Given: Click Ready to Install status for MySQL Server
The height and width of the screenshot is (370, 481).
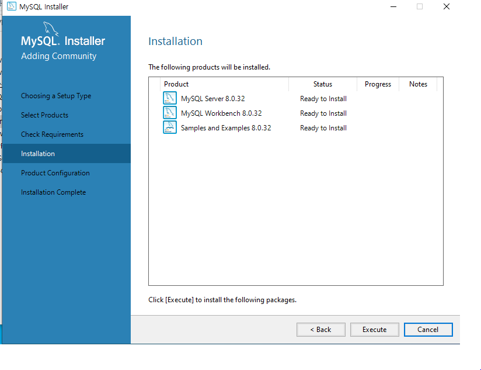Looking at the screenshot, I should pos(323,99).
